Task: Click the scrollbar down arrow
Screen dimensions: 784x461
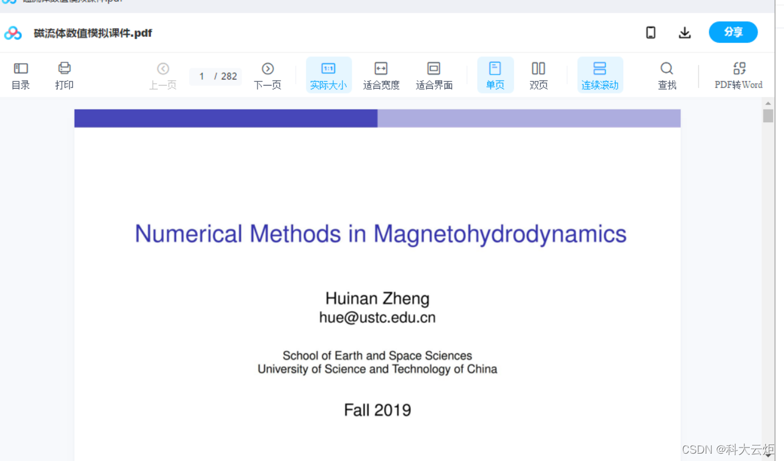Action: click(768, 455)
